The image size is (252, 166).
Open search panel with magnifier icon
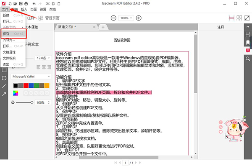248,59
